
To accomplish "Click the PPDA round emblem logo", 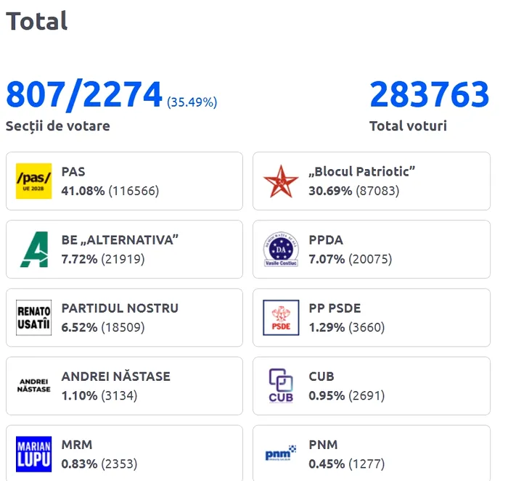I will (x=280, y=250).
